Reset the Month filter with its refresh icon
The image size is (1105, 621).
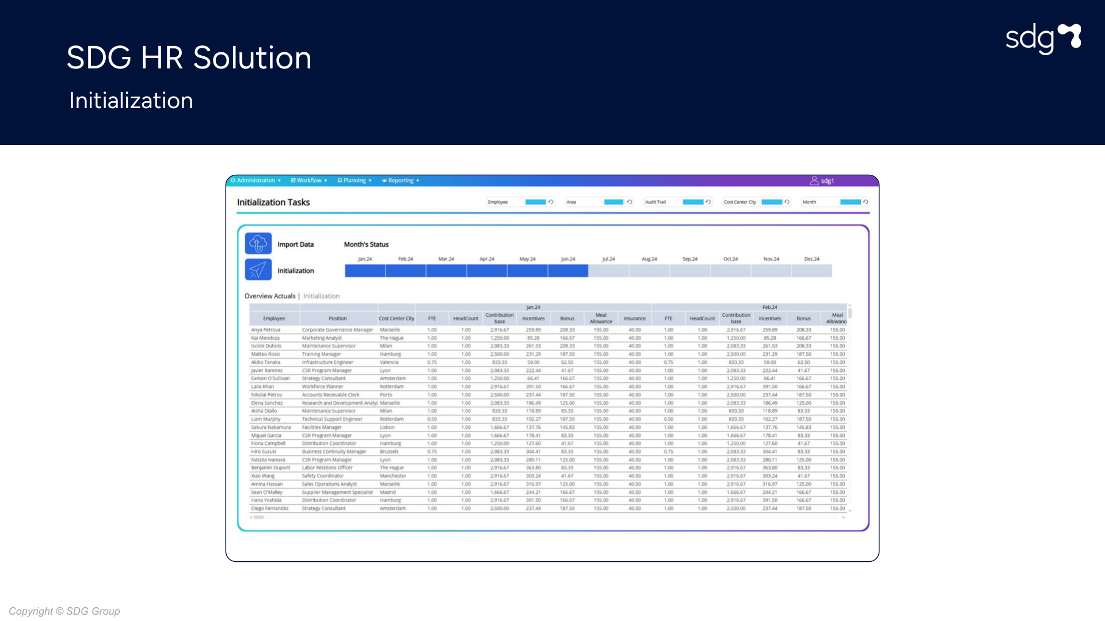tap(866, 202)
